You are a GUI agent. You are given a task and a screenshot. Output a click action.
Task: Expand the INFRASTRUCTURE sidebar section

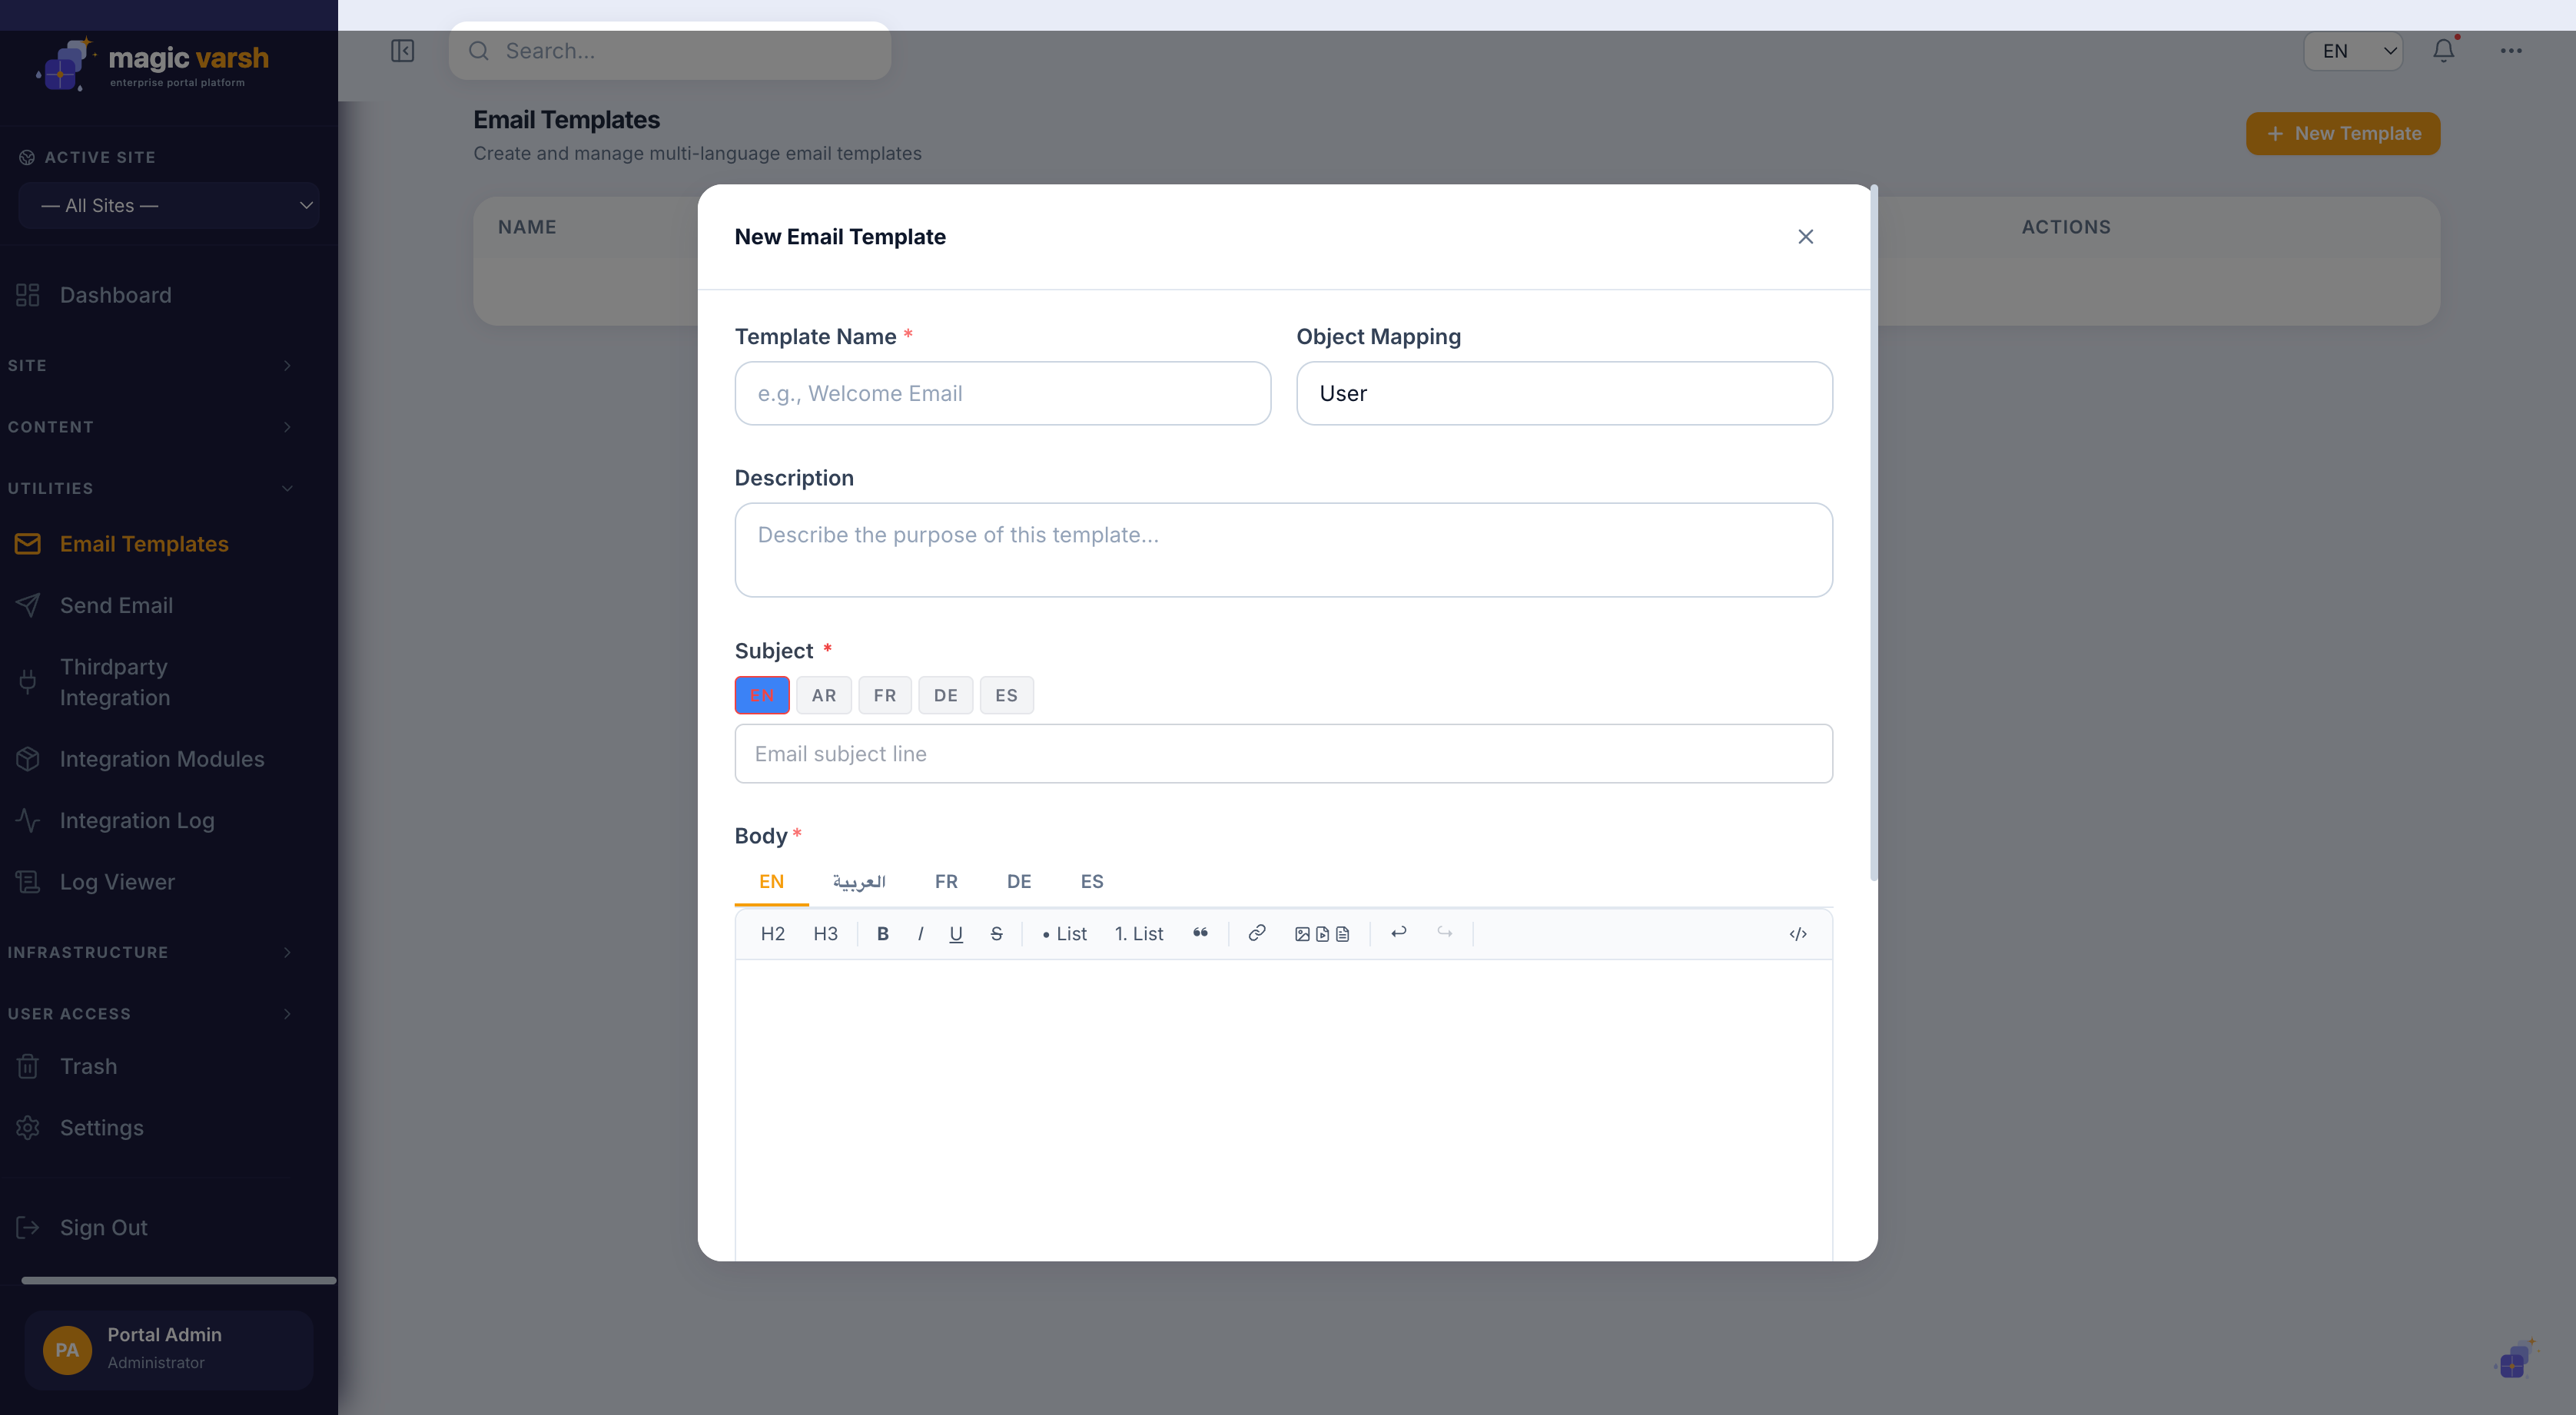coord(150,953)
